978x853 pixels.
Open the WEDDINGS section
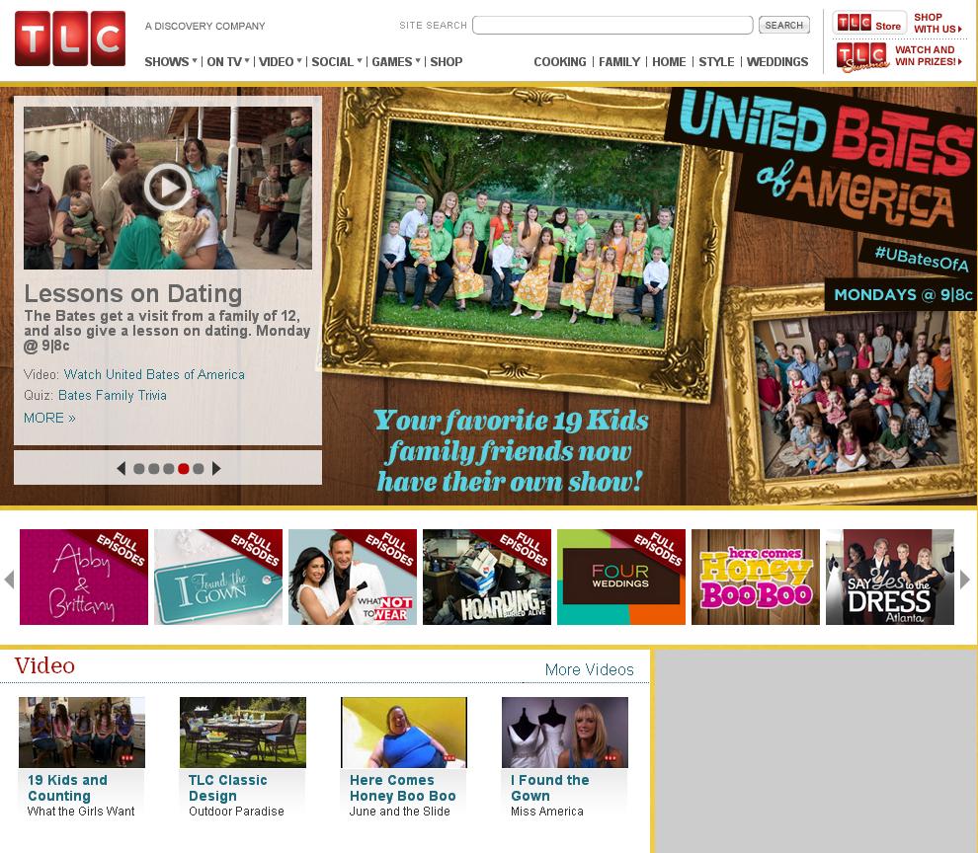coord(777,62)
